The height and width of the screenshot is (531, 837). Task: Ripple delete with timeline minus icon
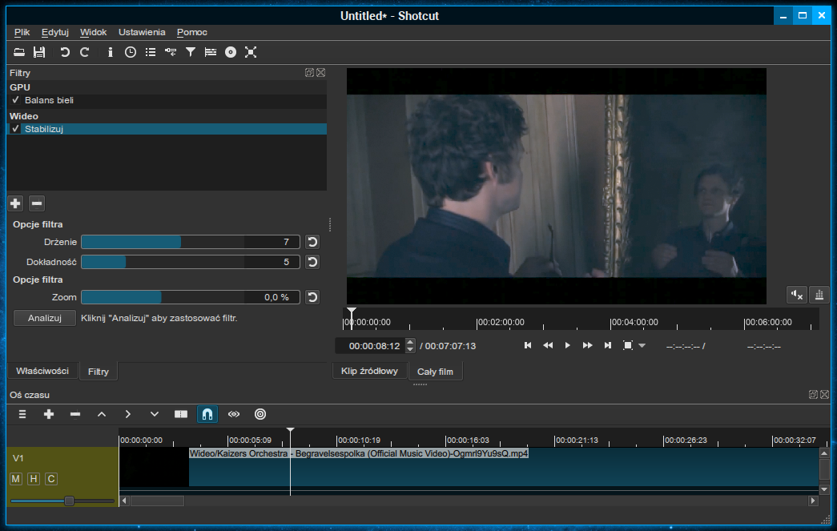coord(75,414)
